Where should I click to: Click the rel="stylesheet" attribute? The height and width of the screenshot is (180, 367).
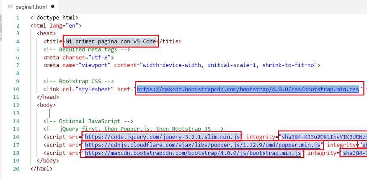pos(88,89)
